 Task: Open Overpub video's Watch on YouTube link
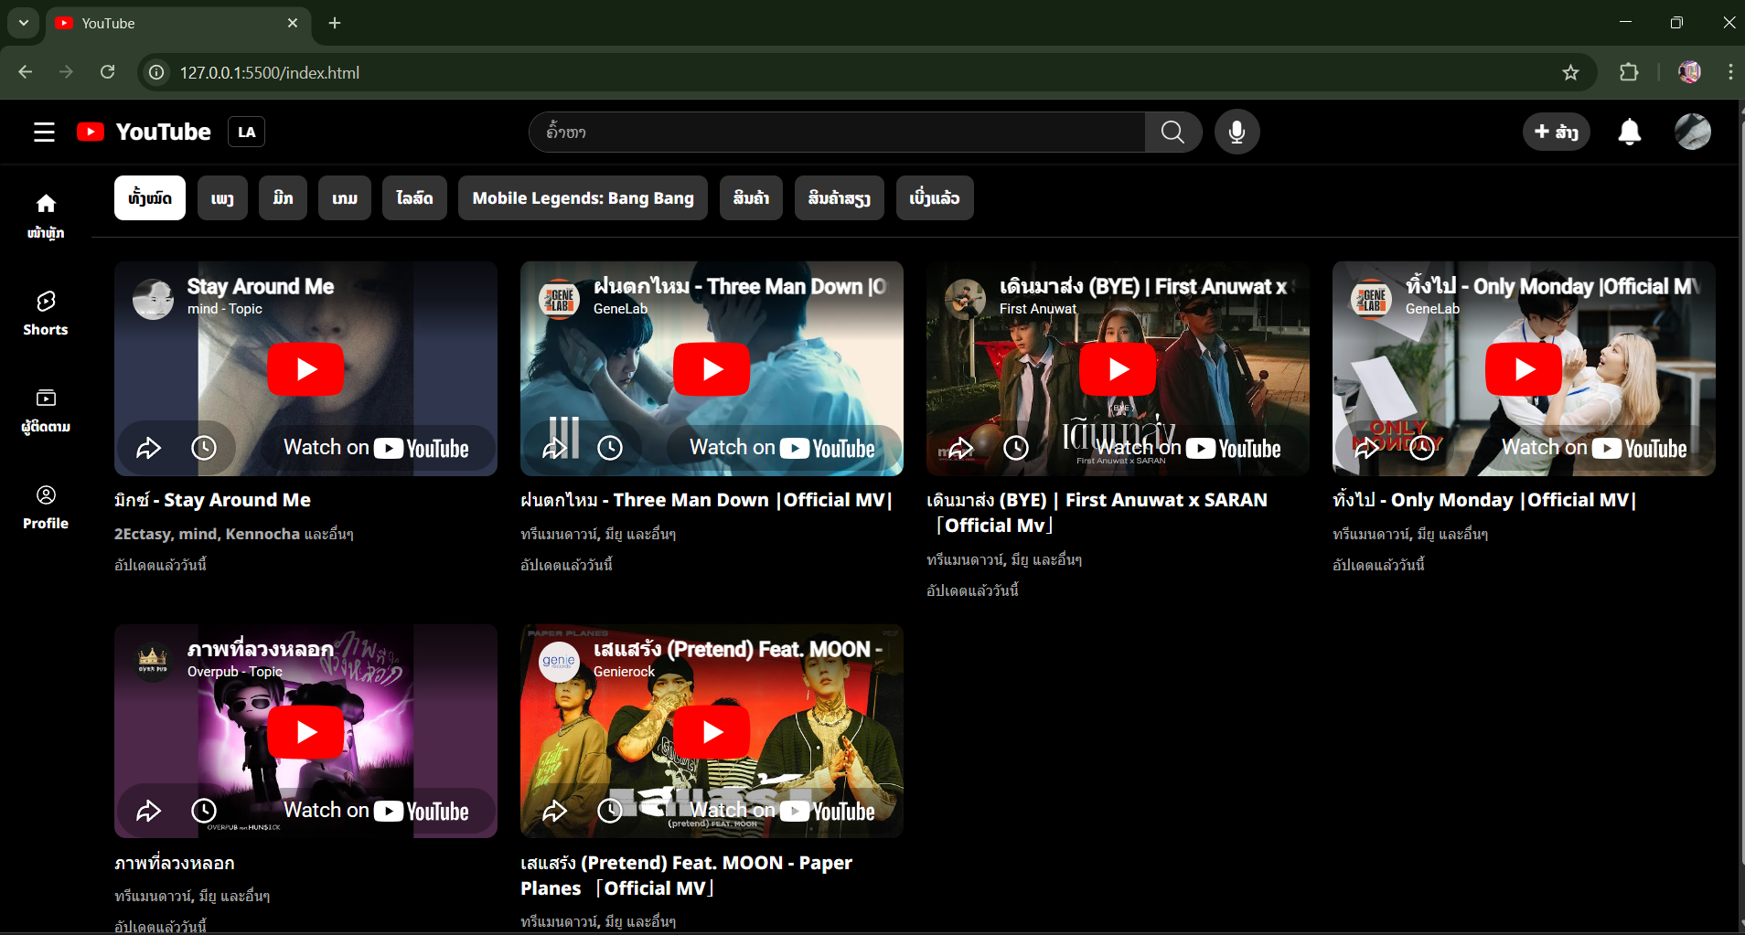[376, 811]
